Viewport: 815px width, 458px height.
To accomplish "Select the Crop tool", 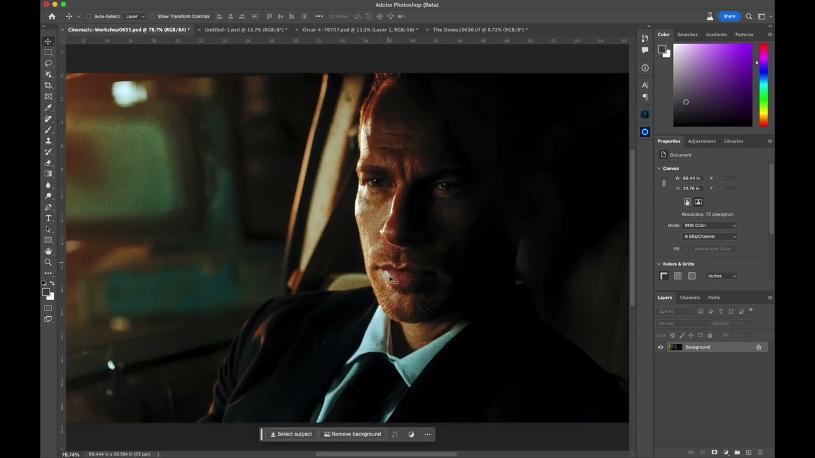I will [48, 85].
